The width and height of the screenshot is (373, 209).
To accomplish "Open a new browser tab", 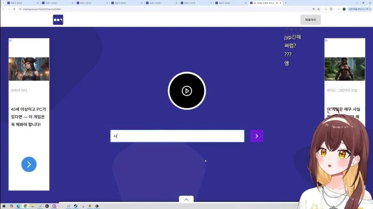I will [286, 3].
